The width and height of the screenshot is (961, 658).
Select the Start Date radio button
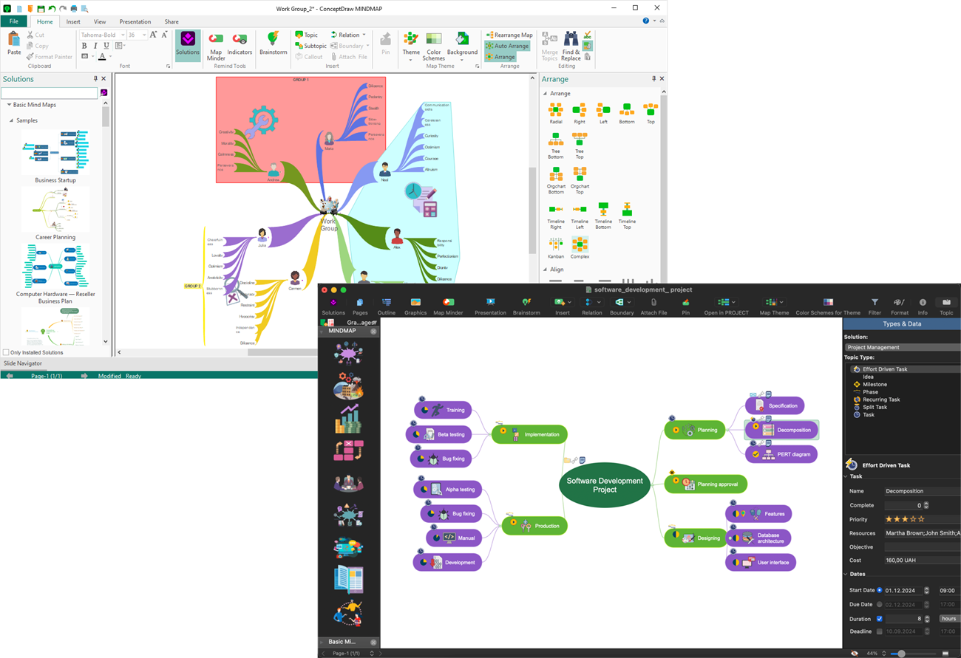click(x=879, y=591)
